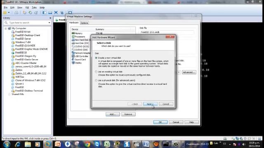Select Use an existing virtual disk option
264x148 pixels.
point(96,72)
